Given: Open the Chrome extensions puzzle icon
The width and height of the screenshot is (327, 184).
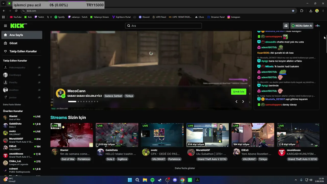Looking at the screenshot, I should [x=302, y=11].
